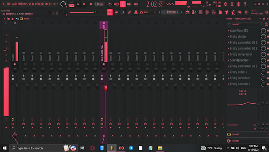Toggle typing keyboard to piano
269x152 pixels.
point(110,12)
